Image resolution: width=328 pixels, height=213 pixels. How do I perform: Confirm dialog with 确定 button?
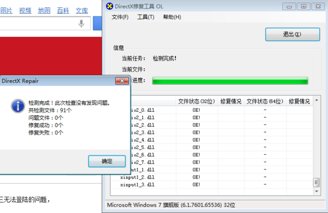(x=107, y=161)
